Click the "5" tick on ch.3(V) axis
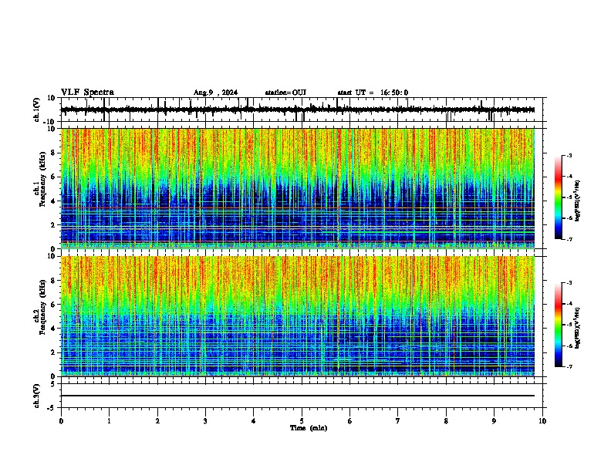611x472 pixels. click(x=53, y=384)
